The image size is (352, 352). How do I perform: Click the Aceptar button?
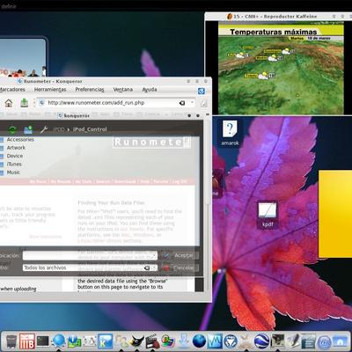tap(180, 255)
